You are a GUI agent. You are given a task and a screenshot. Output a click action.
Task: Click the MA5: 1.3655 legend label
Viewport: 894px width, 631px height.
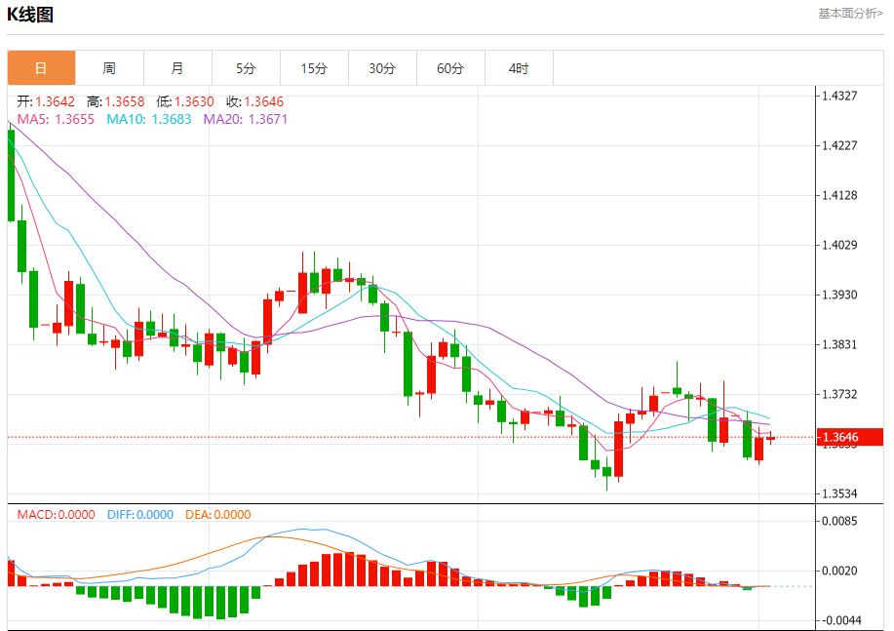pyautogui.click(x=56, y=119)
